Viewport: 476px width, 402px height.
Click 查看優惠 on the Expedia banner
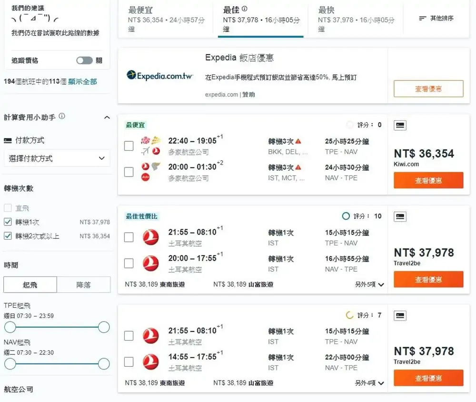(x=428, y=88)
